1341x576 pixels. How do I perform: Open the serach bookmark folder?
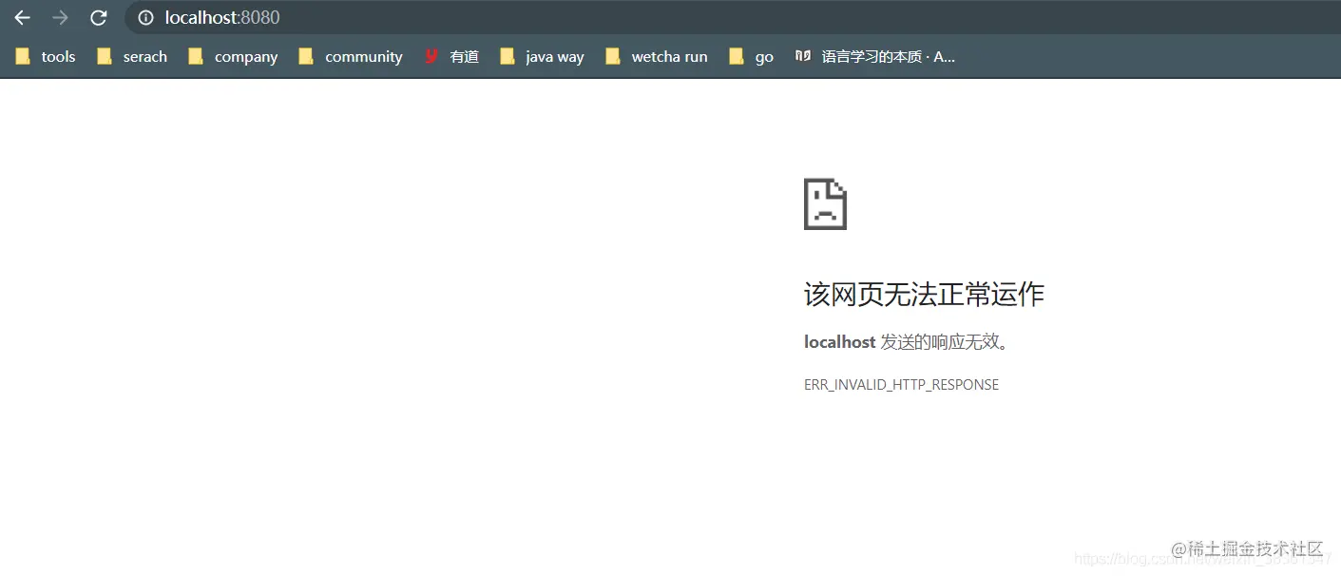coord(145,56)
